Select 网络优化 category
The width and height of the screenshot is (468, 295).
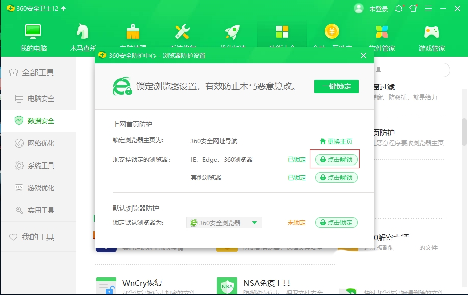tap(38, 143)
